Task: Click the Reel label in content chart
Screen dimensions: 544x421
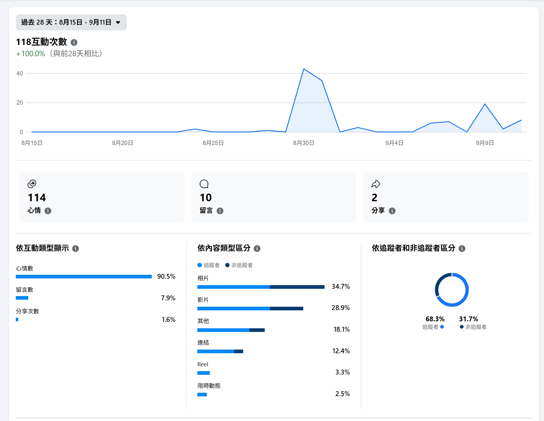Action: point(203,364)
